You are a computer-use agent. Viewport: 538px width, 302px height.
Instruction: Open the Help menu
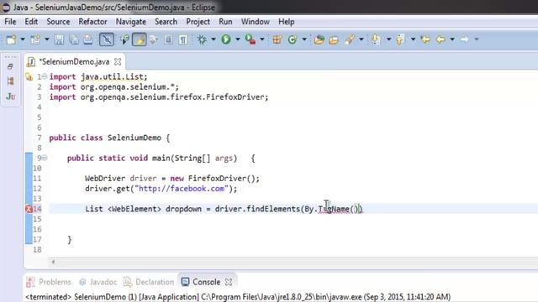[x=286, y=22]
